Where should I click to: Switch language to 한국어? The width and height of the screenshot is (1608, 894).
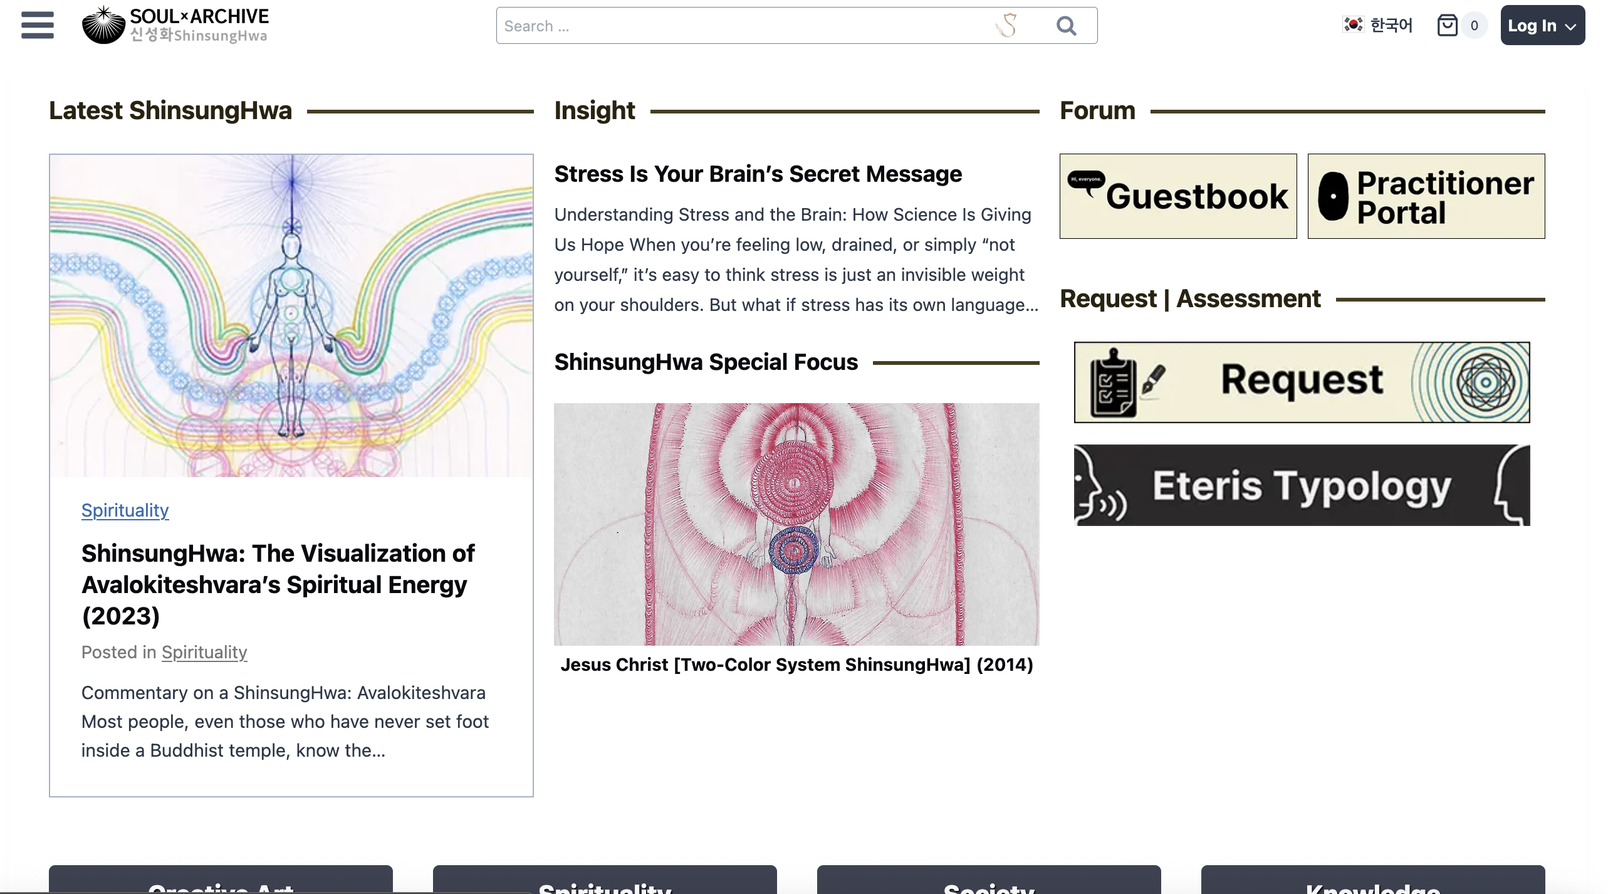pos(1391,25)
